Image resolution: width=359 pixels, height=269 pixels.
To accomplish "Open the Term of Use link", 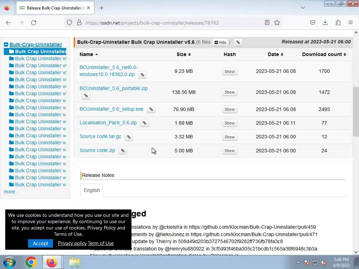I will 101,243.
